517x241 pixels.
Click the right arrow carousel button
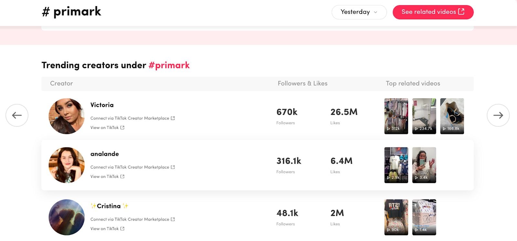click(x=498, y=115)
